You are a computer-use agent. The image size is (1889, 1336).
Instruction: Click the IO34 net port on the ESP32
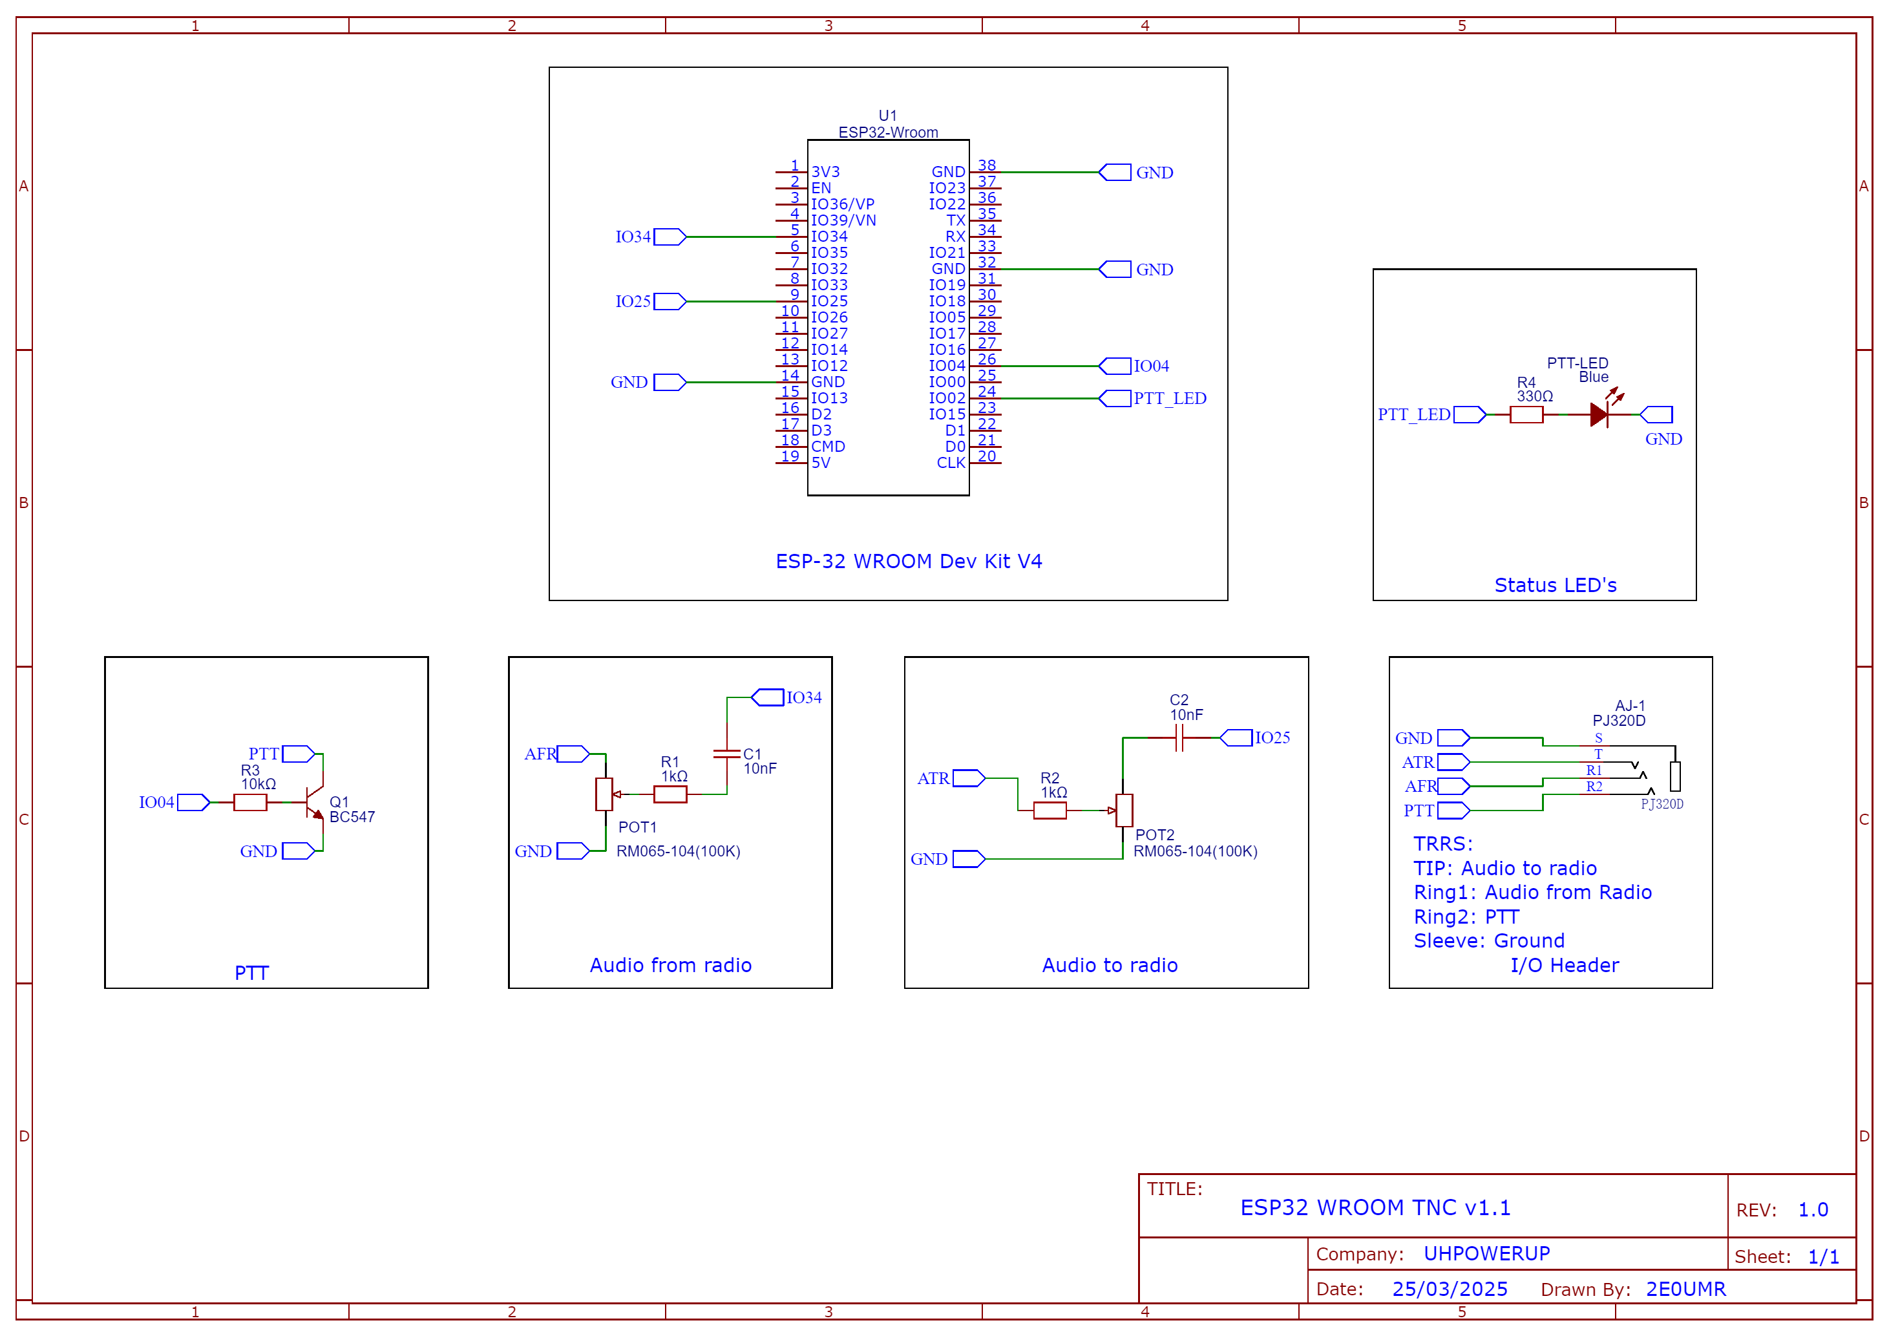click(x=670, y=237)
